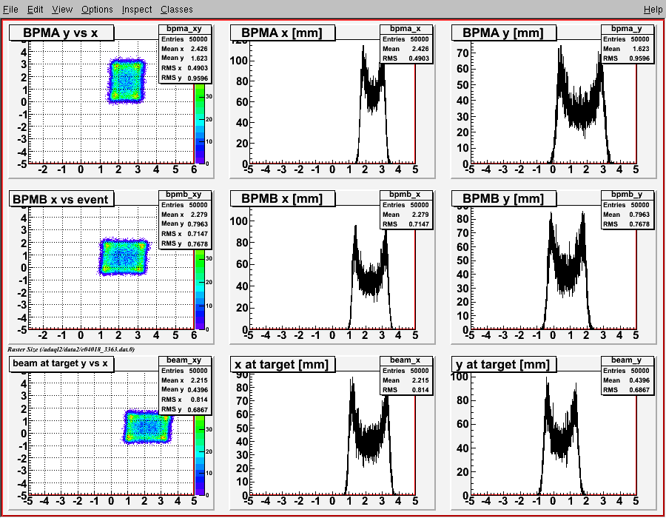Click 'RMS 0.7147' in bpmb_x stats
Viewport: 666px width, 518px height.
pyautogui.click(x=406, y=224)
